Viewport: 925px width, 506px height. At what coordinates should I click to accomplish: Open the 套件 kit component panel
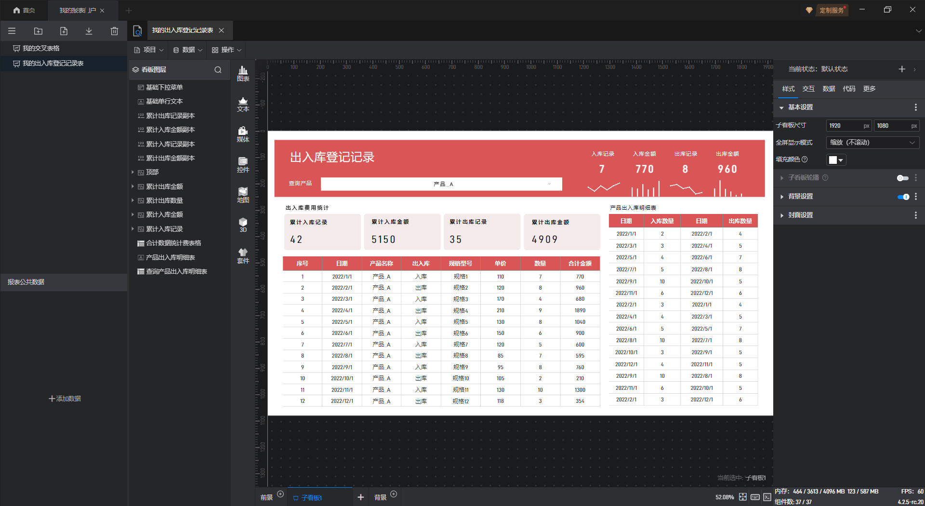(x=243, y=256)
